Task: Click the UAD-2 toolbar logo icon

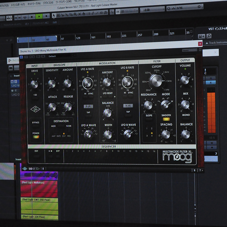Action: [25, 169]
